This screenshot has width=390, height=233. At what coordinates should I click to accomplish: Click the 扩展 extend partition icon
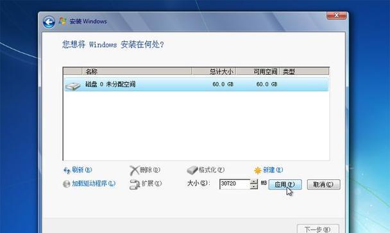[x=135, y=184]
